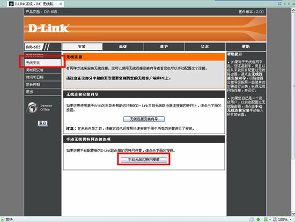Open the 状态 tab

point(205,47)
